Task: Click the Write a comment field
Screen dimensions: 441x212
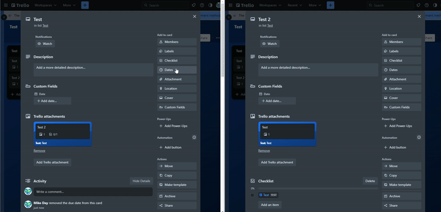Action: pos(93,192)
